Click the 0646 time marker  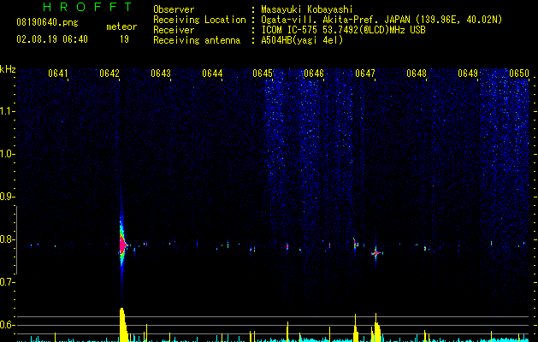(x=314, y=74)
